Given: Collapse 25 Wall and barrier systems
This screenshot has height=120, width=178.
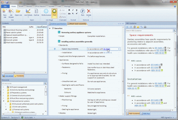Looking at the screenshot, I should click(4, 101).
